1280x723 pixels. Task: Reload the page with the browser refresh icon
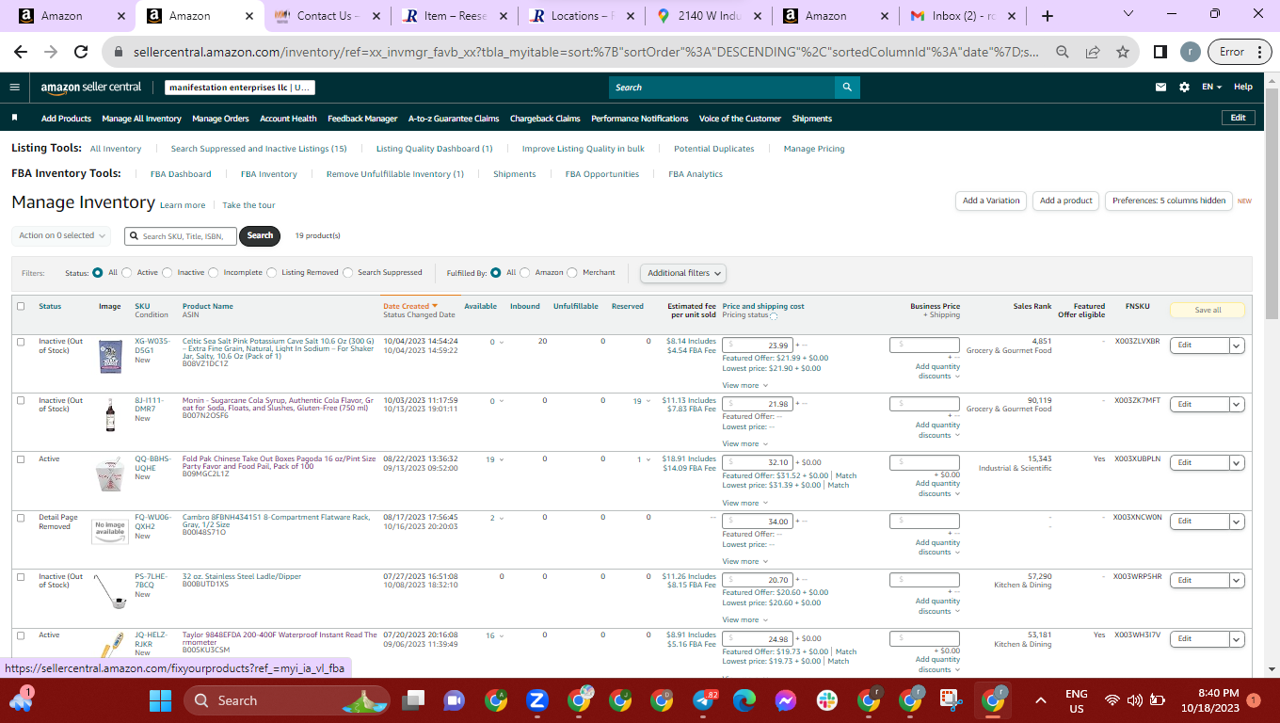click(x=81, y=52)
